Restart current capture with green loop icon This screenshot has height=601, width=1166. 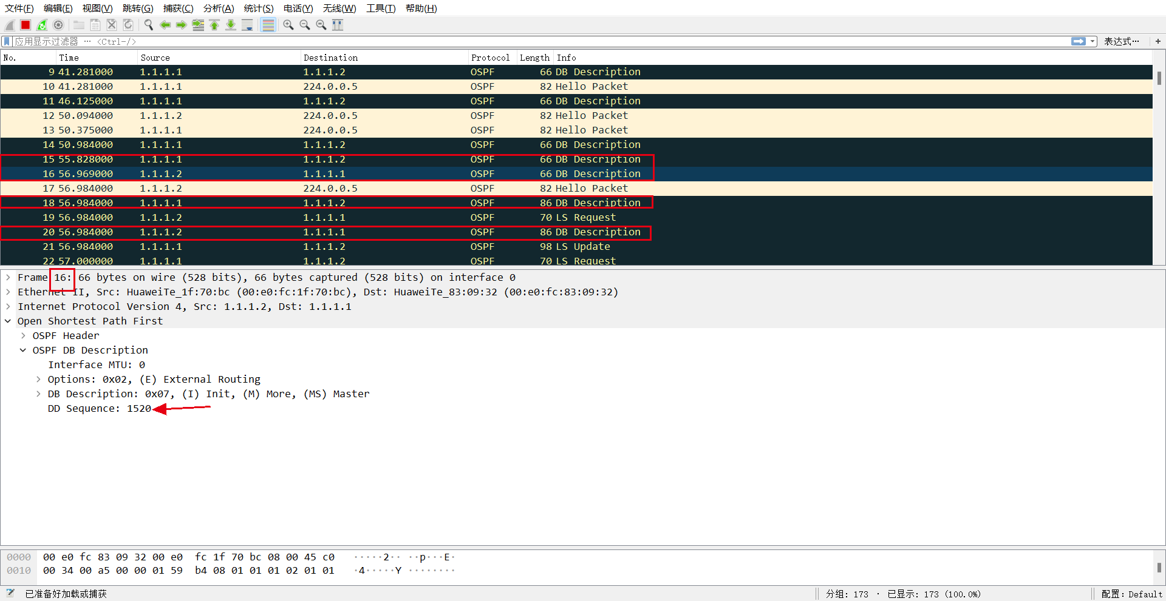pyautogui.click(x=41, y=25)
